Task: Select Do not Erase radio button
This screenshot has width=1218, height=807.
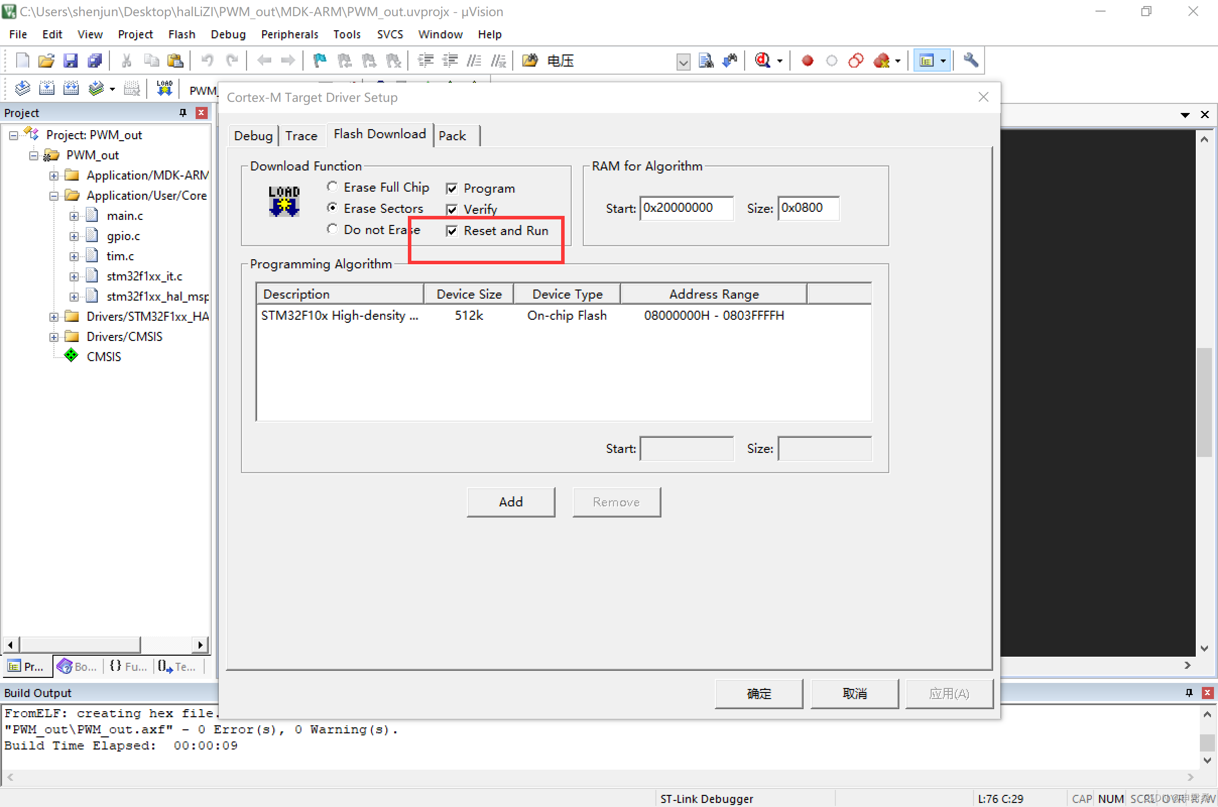Action: (x=332, y=229)
